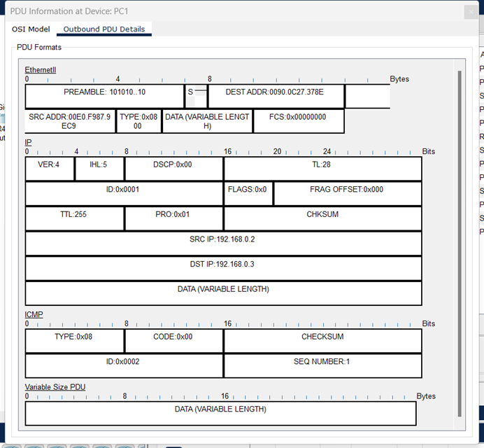
Task: Click the IHL:5 field
Action: pyautogui.click(x=99, y=169)
